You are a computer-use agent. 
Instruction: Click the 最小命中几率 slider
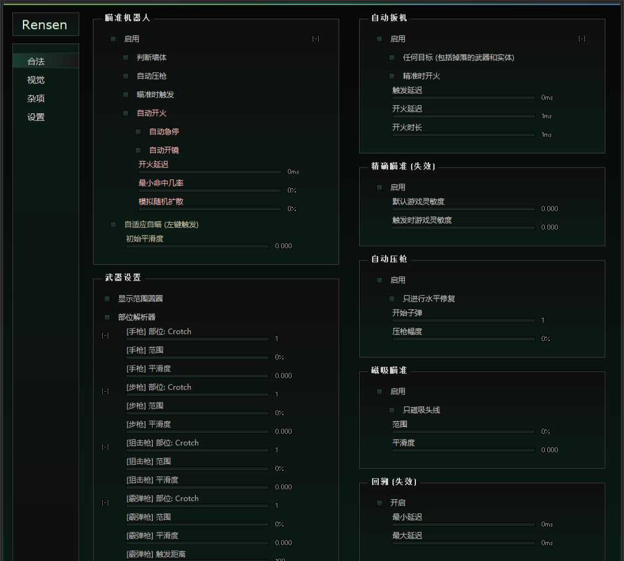coord(210,191)
